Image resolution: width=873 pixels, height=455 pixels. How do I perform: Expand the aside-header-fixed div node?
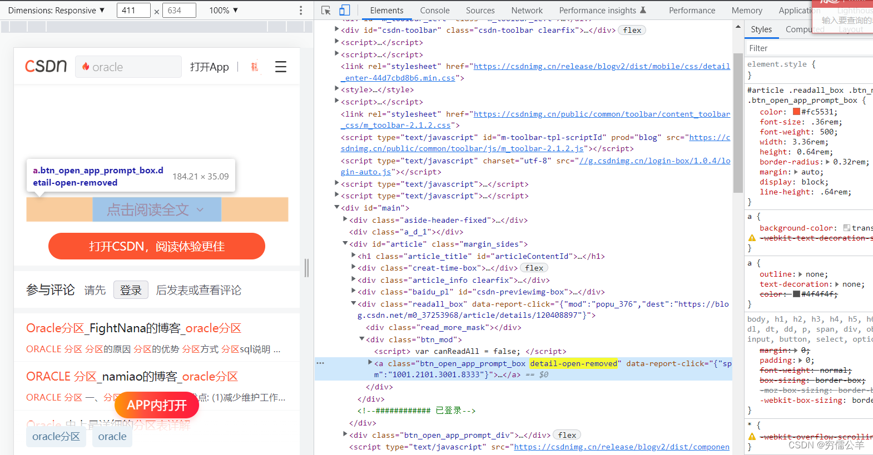pyautogui.click(x=345, y=219)
